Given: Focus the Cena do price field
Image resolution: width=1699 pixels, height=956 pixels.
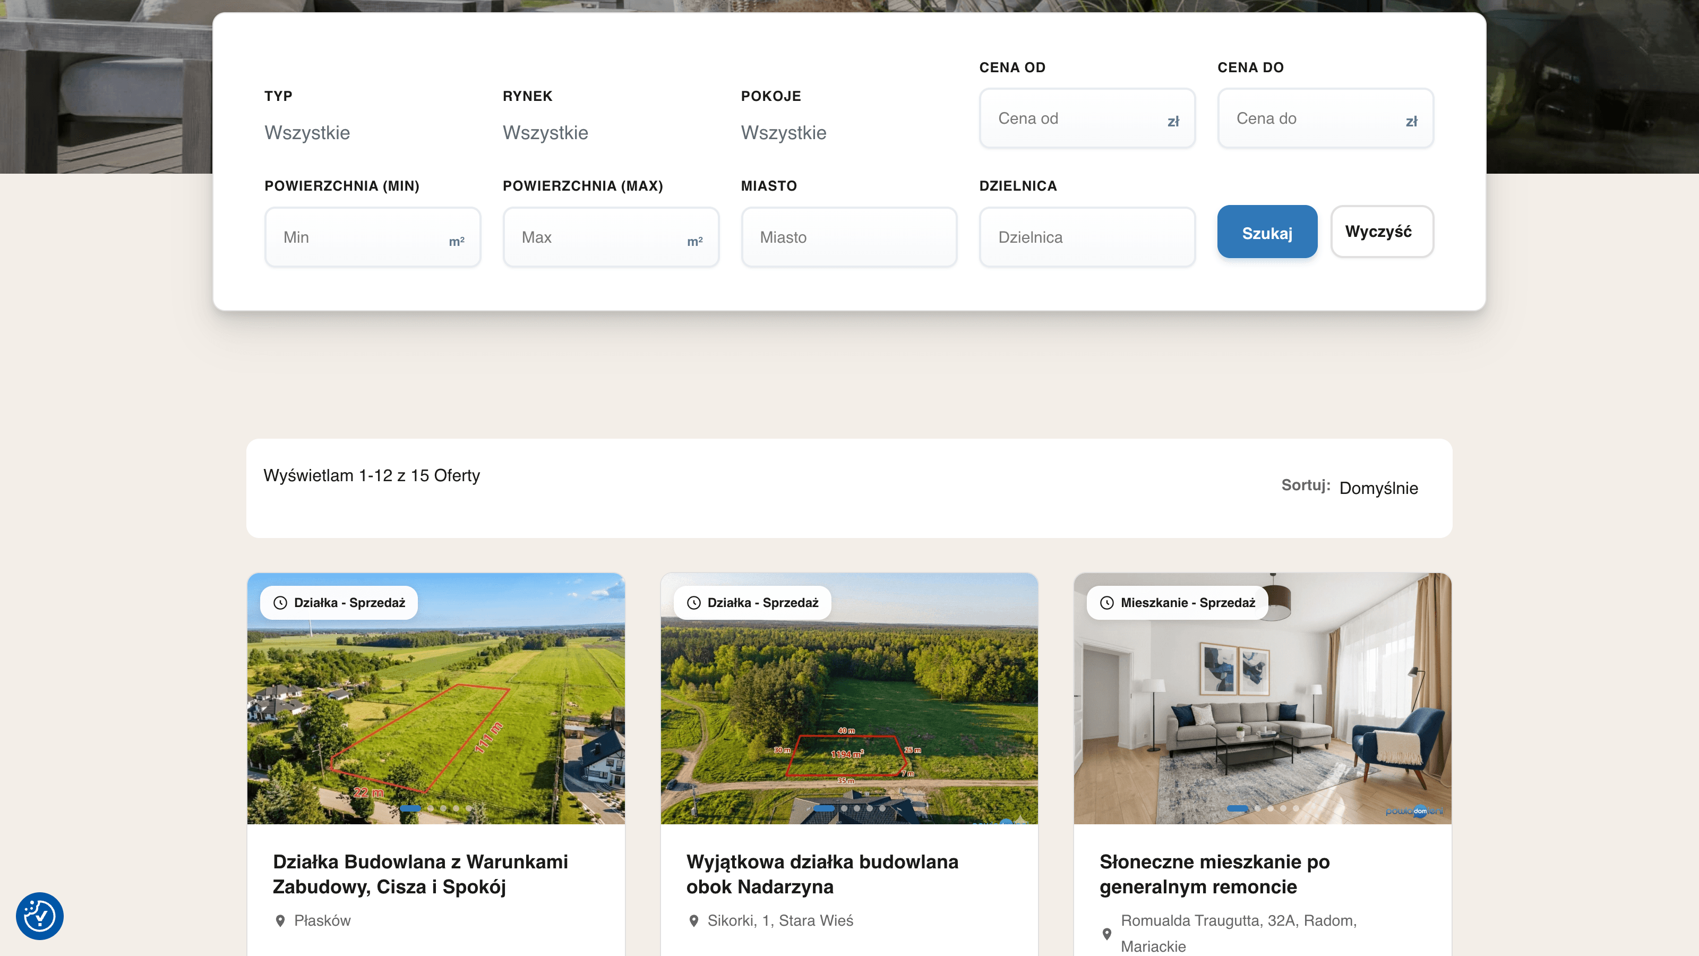Looking at the screenshot, I should click(1325, 119).
